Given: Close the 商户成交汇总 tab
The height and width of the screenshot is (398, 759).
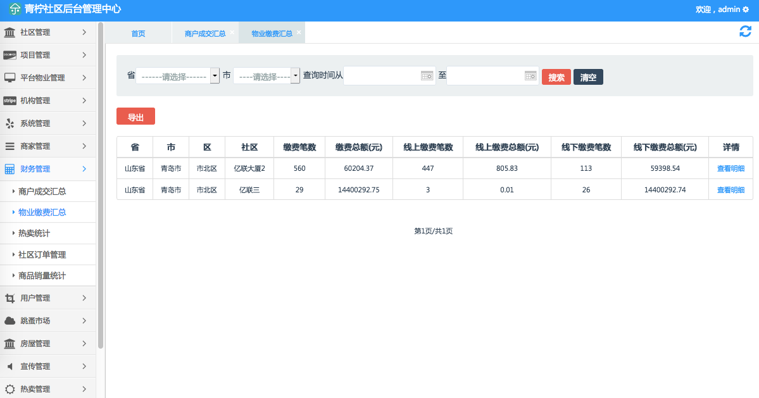Looking at the screenshot, I should [x=232, y=32].
